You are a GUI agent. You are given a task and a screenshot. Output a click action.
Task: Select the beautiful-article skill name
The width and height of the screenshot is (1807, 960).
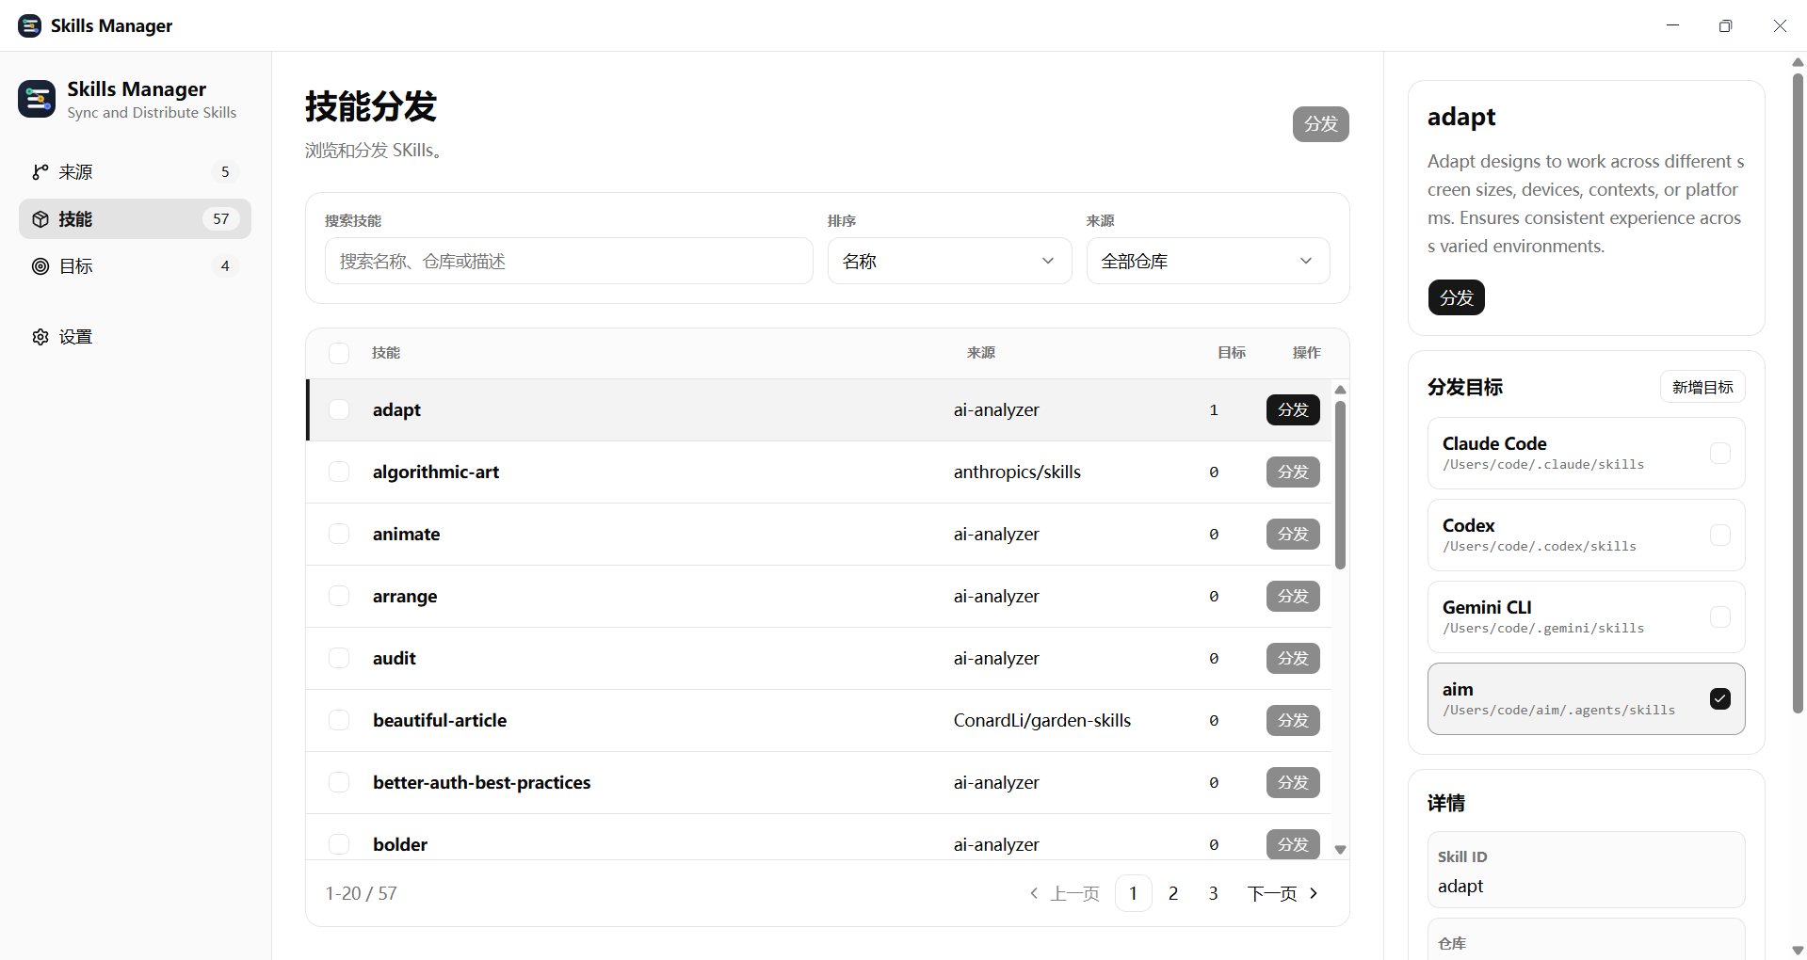click(x=440, y=720)
